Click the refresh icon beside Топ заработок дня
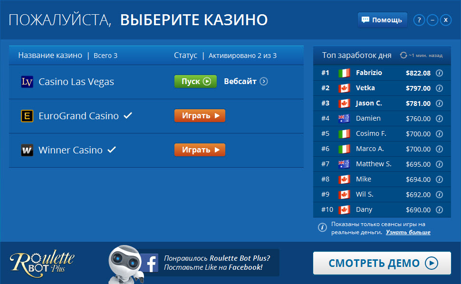The image size is (461, 284). pyautogui.click(x=403, y=55)
